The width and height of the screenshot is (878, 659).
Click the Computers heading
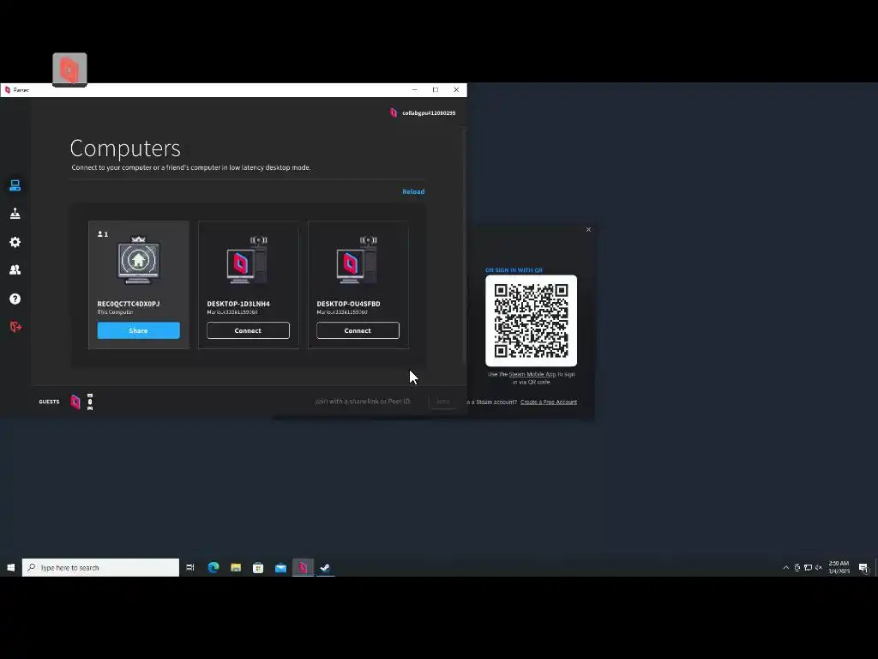pos(125,148)
